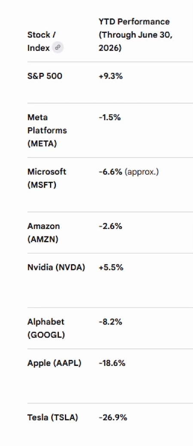193x446 pixels.
Task: Select the Apple (AAPL) row label
Action: tap(54, 363)
